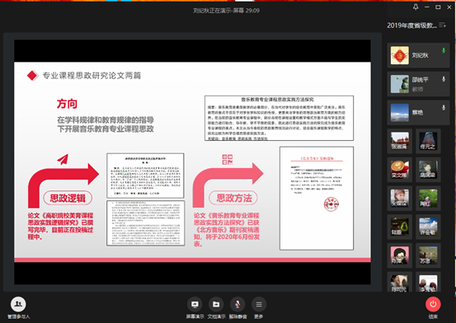Click the paper plane icon on slide
Screen dimensions: 456x323
click(63, 159)
